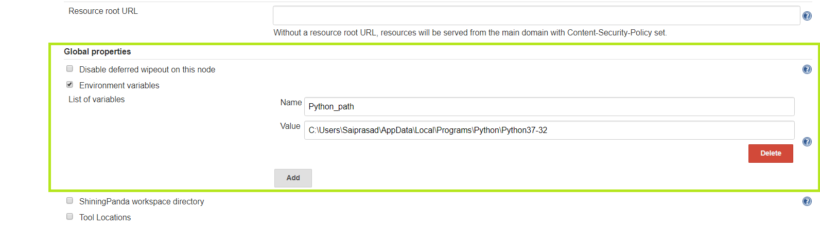Click the Resource root URL text field
Viewport: 820px width, 228px height.
[536, 15]
